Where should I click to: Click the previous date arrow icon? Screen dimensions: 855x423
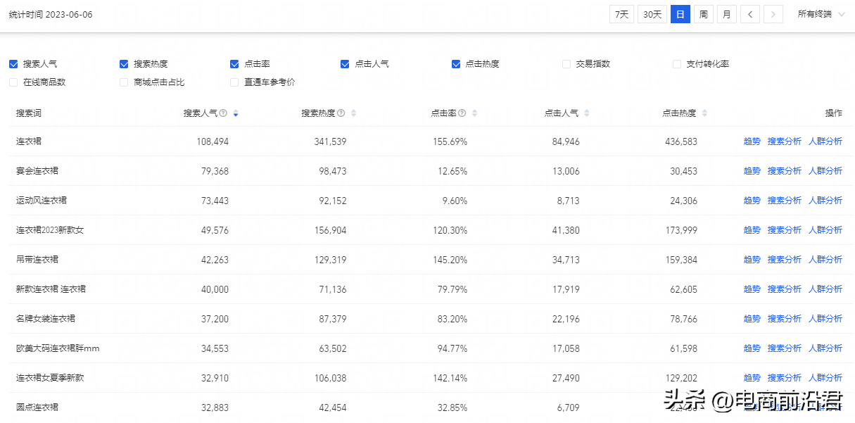pos(749,13)
